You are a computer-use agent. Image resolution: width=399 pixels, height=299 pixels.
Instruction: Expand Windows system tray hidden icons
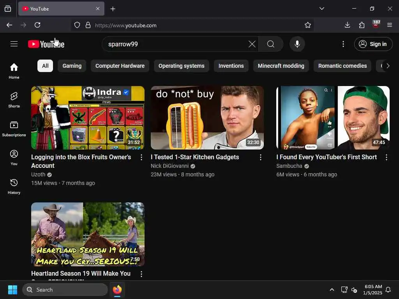332,290
